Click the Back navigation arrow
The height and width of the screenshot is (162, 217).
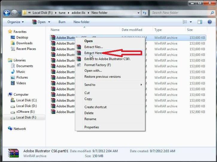(x=7, y=13)
